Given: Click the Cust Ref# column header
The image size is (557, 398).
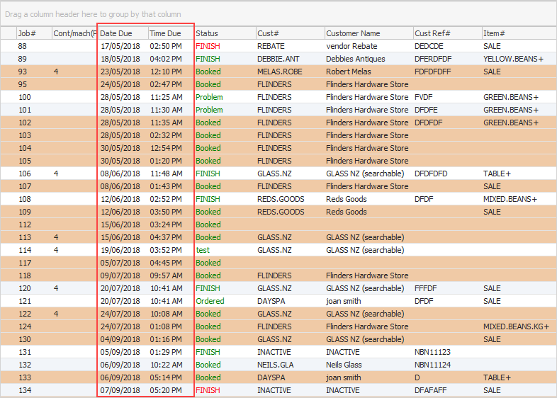Looking at the screenshot, I should click(x=446, y=33).
